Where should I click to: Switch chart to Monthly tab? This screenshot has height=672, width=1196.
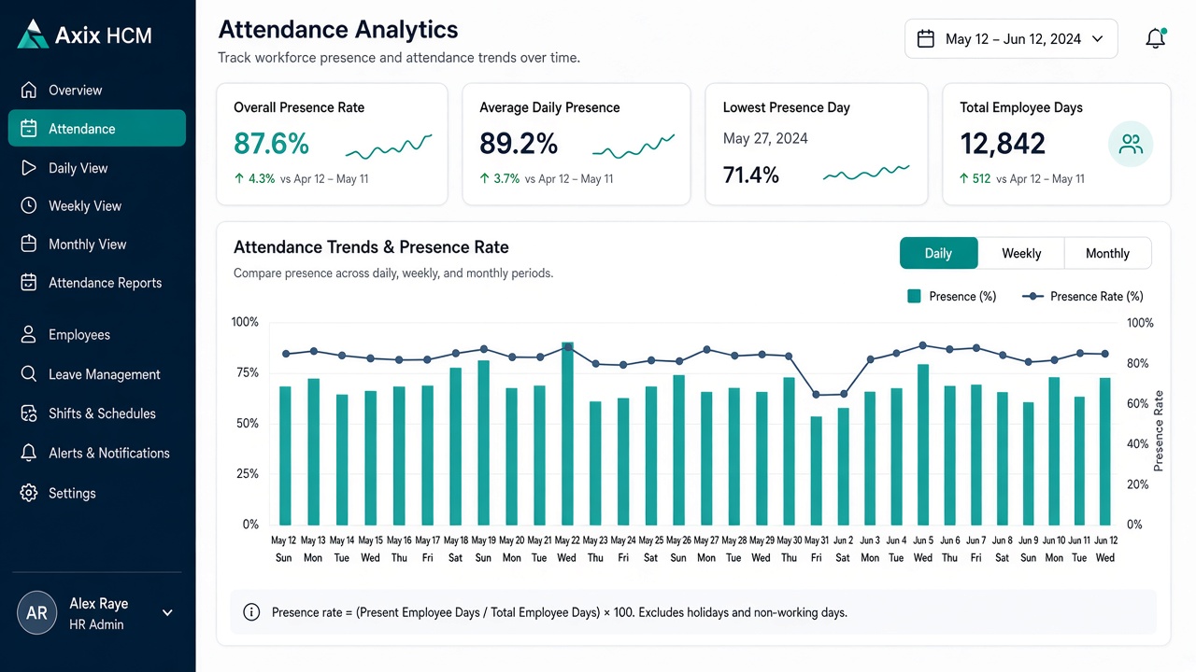(1107, 253)
